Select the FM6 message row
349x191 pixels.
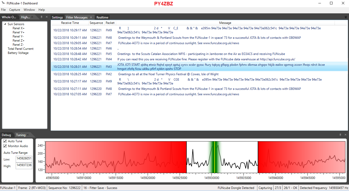point(199,49)
